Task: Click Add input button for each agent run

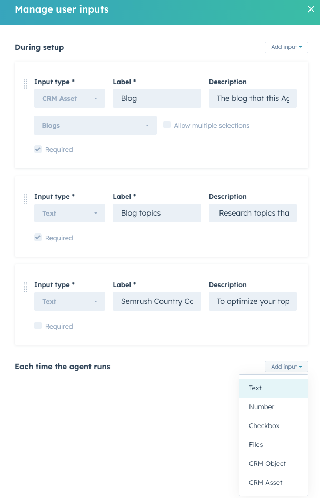Action: coord(286,367)
